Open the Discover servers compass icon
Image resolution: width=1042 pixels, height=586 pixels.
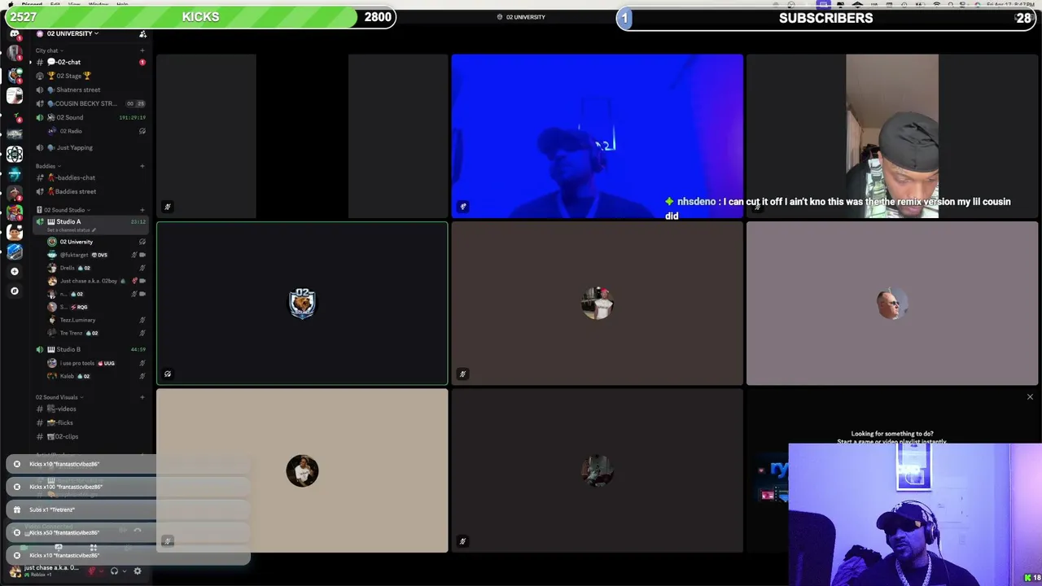tap(15, 291)
